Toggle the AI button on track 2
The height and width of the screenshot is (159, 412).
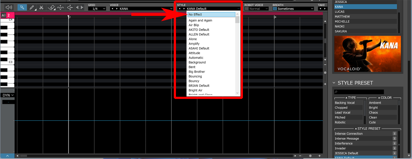tap(3, 15)
